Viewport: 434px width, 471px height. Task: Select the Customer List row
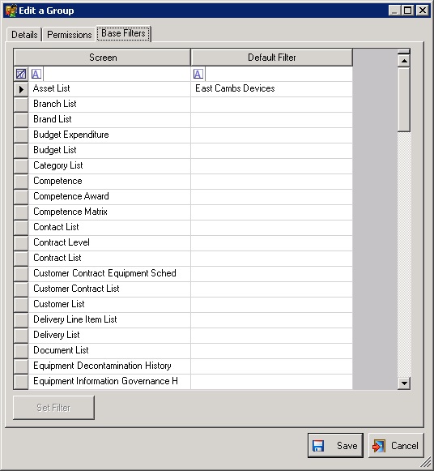pyautogui.click(x=183, y=304)
